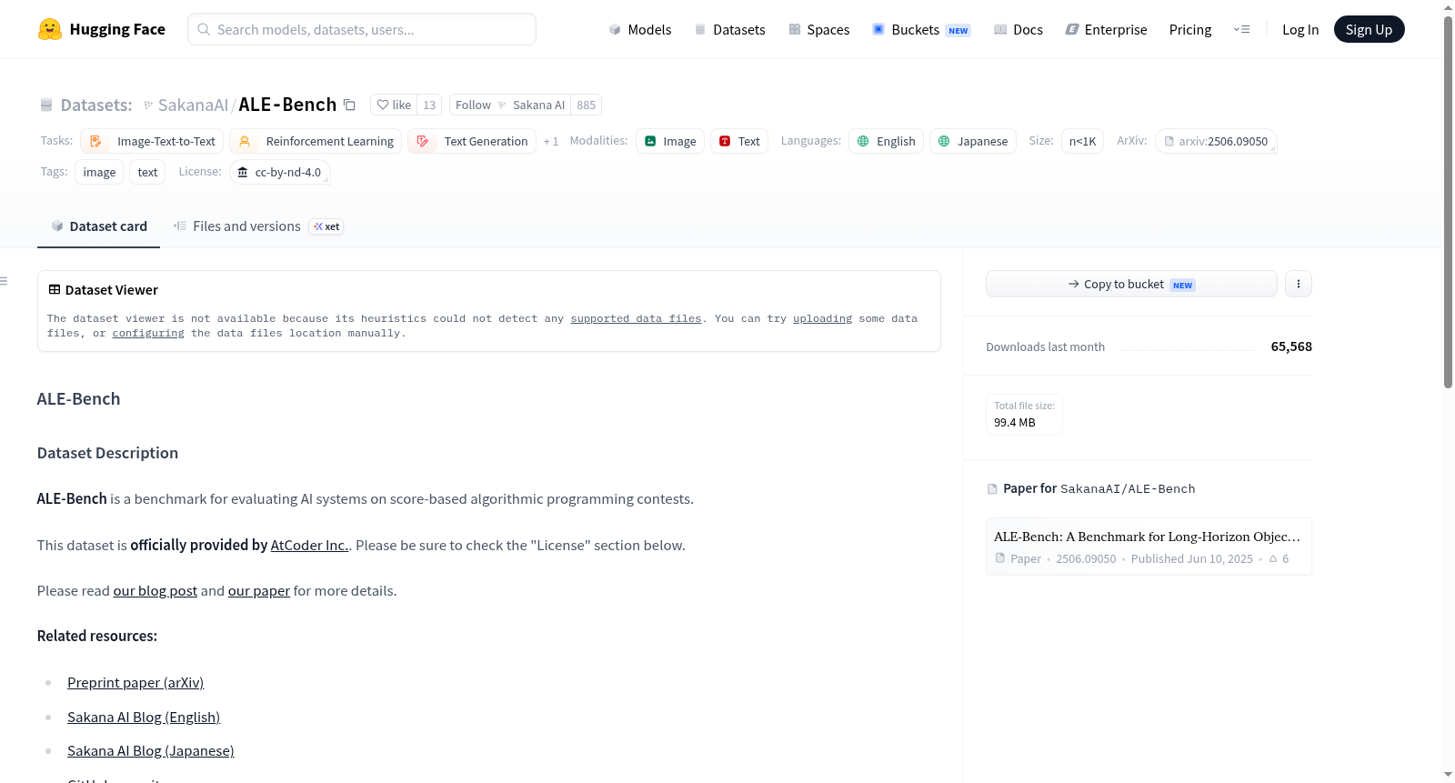The height and width of the screenshot is (783, 1455).
Task: Open the our paper link
Action: pyautogui.click(x=259, y=590)
